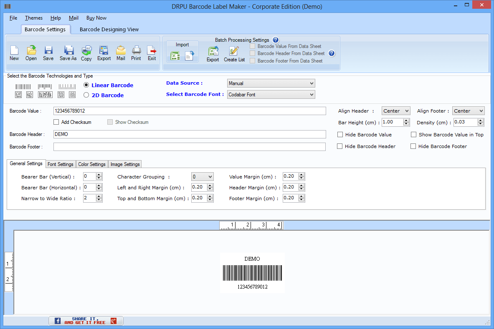
Task: Click the Share It and Get It Free button
Action: 86,321
